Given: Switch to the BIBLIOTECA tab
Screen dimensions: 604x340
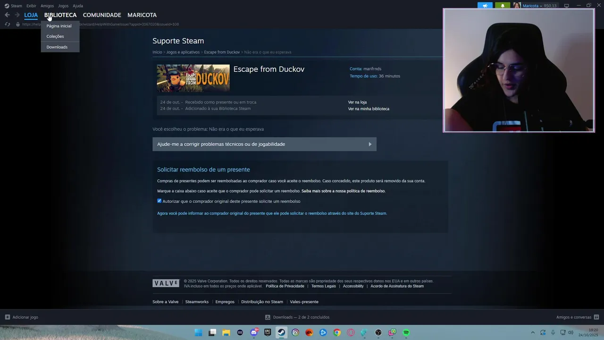Looking at the screenshot, I should point(60,15).
